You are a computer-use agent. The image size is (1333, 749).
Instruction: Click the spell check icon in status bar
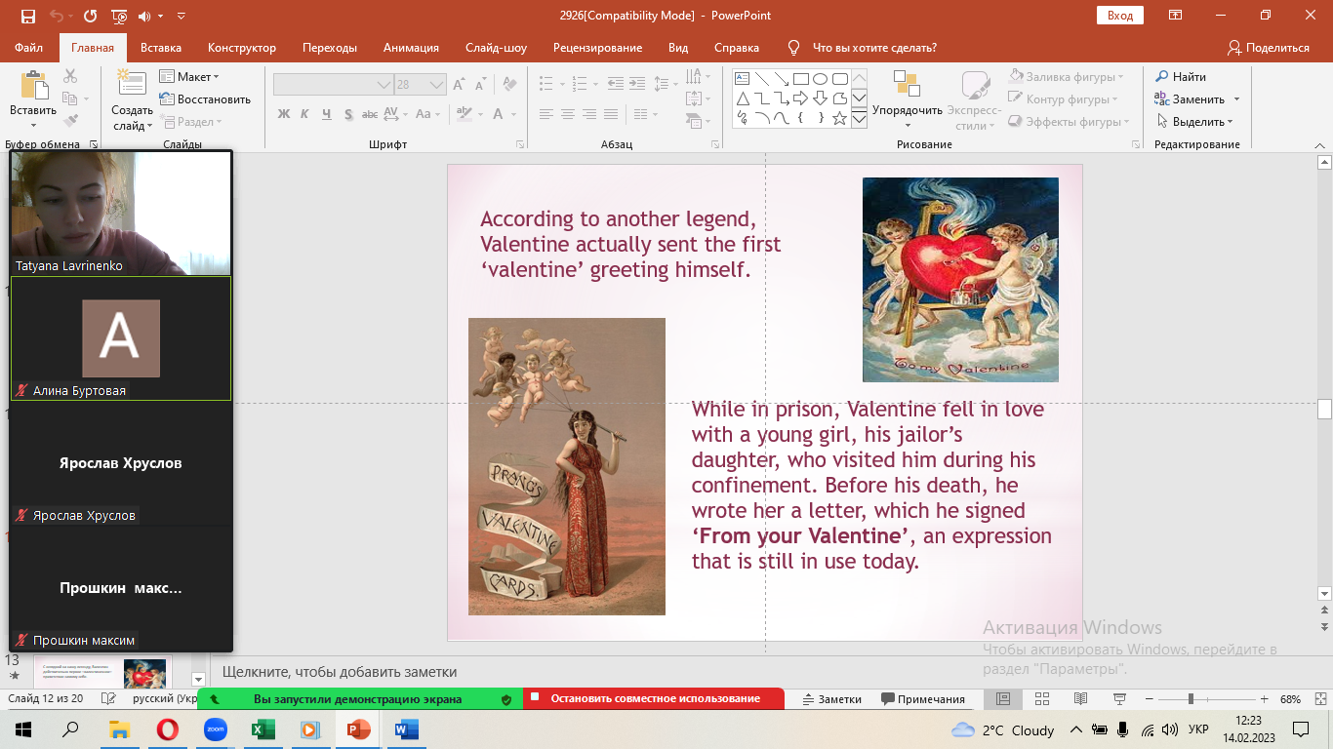coord(108,699)
